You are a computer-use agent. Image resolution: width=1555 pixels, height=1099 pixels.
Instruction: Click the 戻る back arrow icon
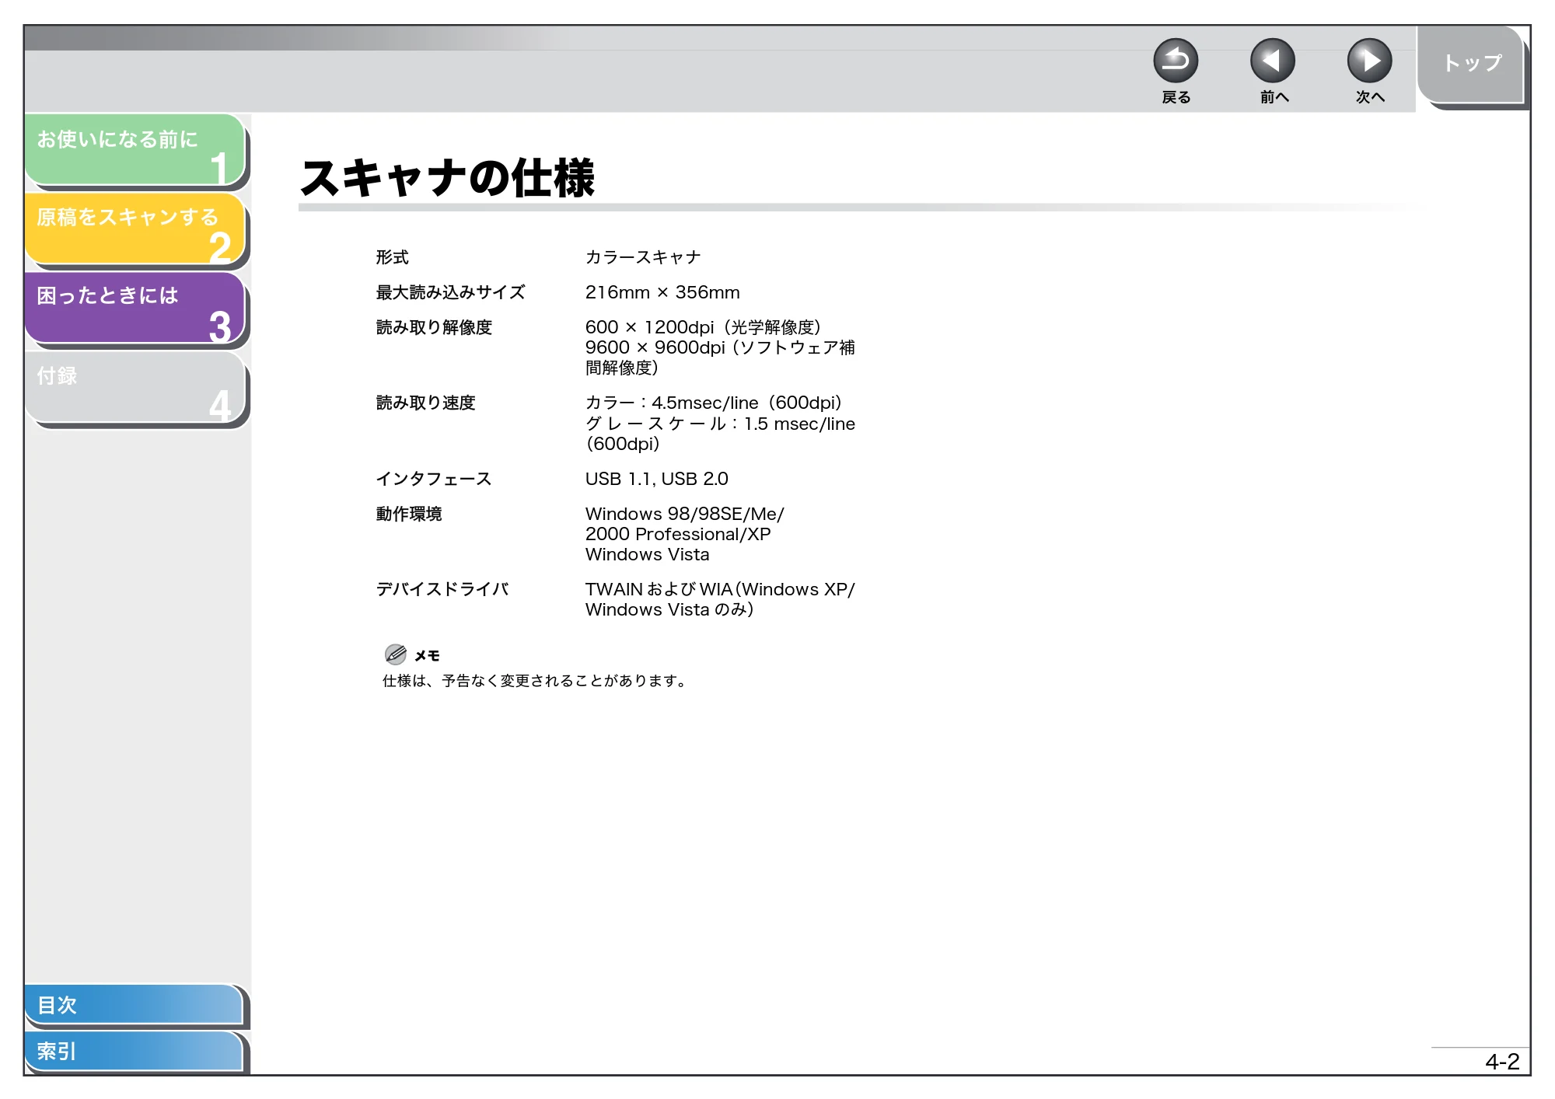1176,61
